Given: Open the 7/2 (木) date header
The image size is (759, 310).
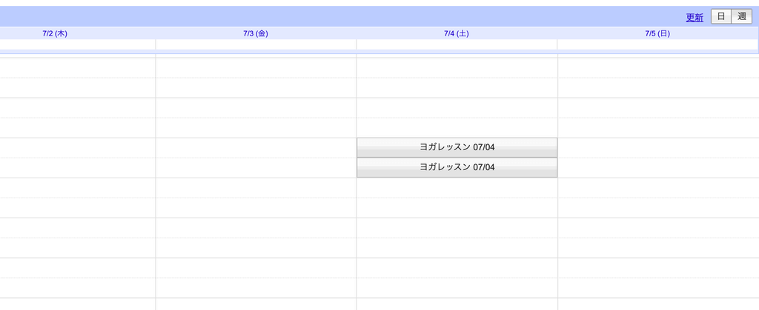Looking at the screenshot, I should [x=55, y=33].
